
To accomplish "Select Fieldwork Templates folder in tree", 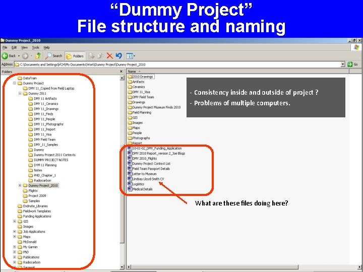I will pyautogui.click(x=34, y=211).
